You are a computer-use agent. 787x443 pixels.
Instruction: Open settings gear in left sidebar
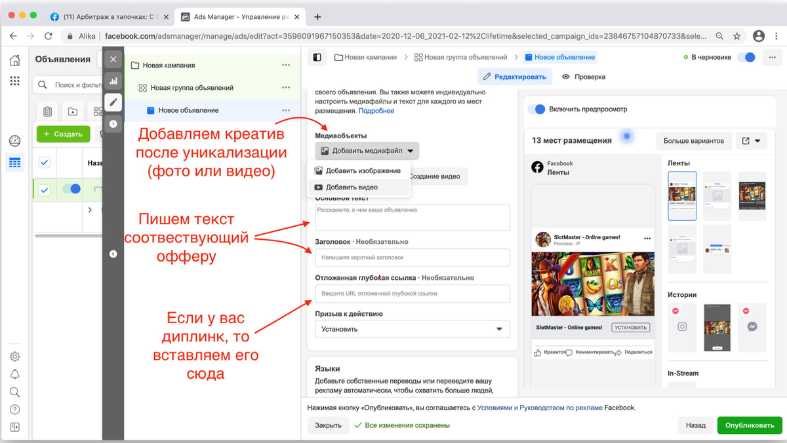coord(14,356)
